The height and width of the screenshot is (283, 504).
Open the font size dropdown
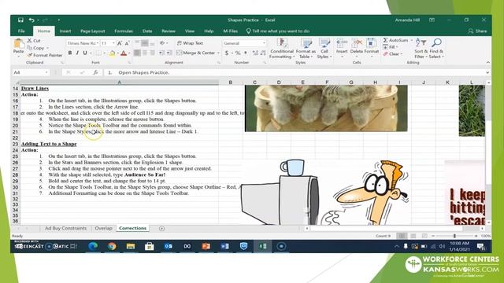click(113, 43)
